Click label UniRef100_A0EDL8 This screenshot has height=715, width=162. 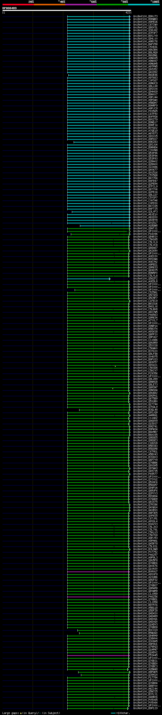145,282
